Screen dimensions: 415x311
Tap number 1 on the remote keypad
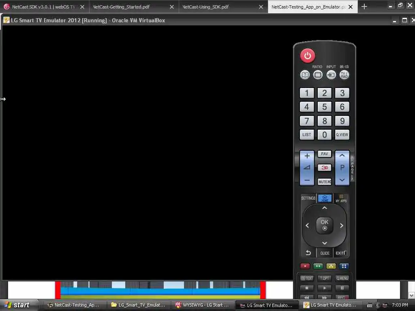(307, 93)
